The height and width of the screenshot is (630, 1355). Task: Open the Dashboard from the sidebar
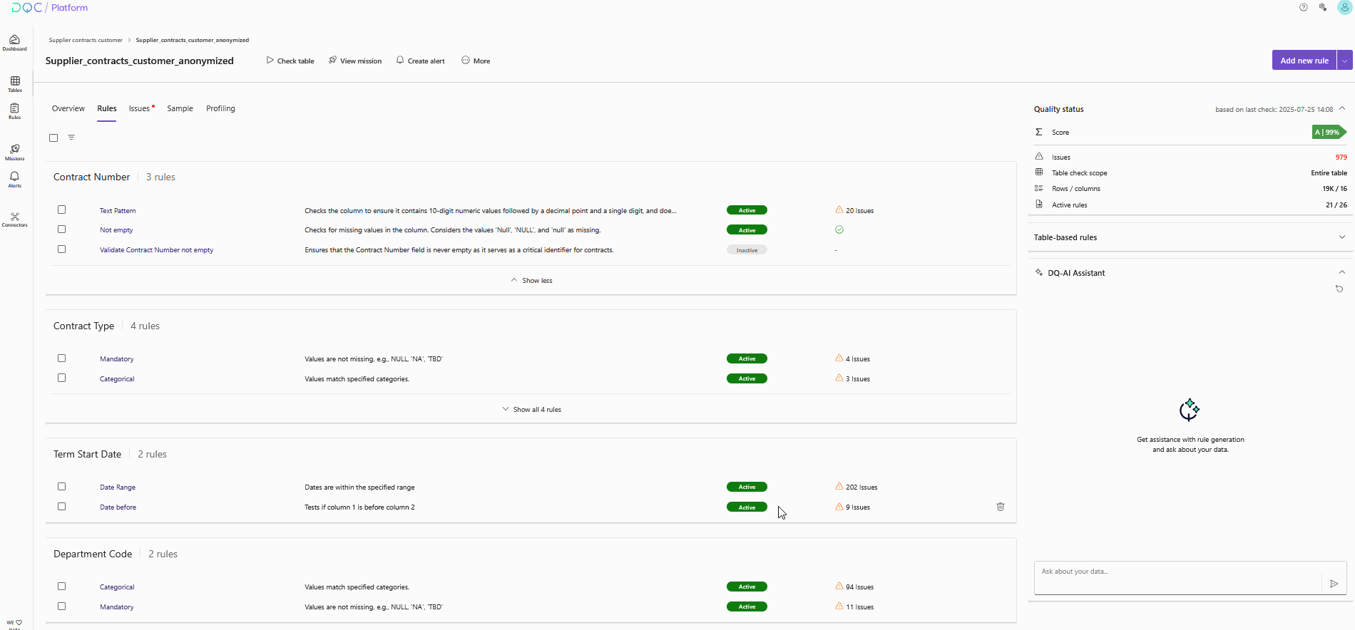tap(14, 43)
